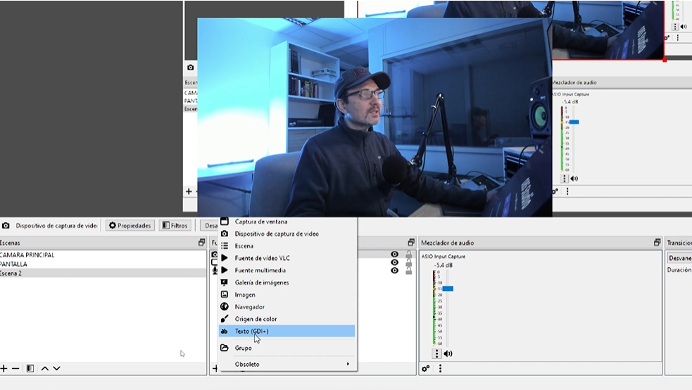Screen dimensions: 692x390
Task: Click the Filtros button
Action: click(175, 226)
